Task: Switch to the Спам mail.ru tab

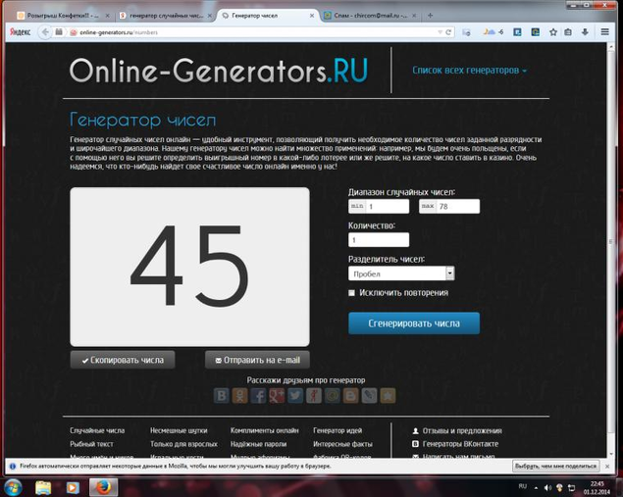Action: tap(370, 16)
